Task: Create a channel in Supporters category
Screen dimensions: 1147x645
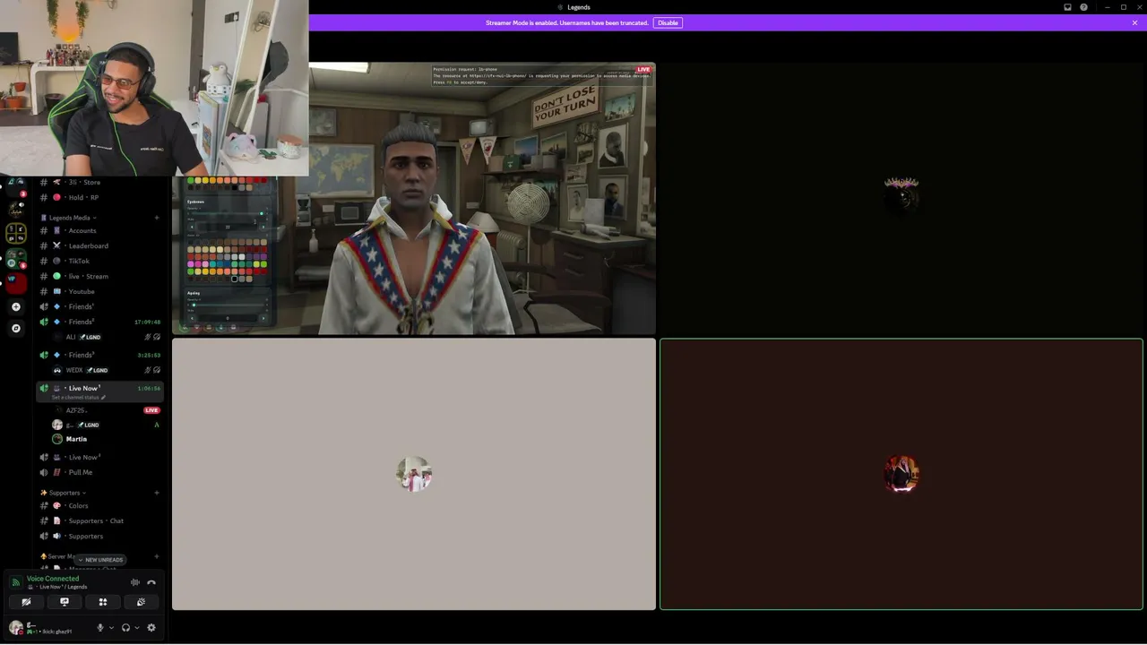Action: (x=157, y=493)
